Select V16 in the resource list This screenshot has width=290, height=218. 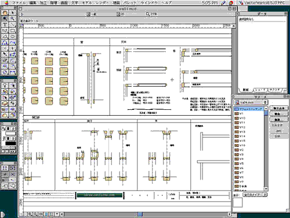tap(249, 145)
